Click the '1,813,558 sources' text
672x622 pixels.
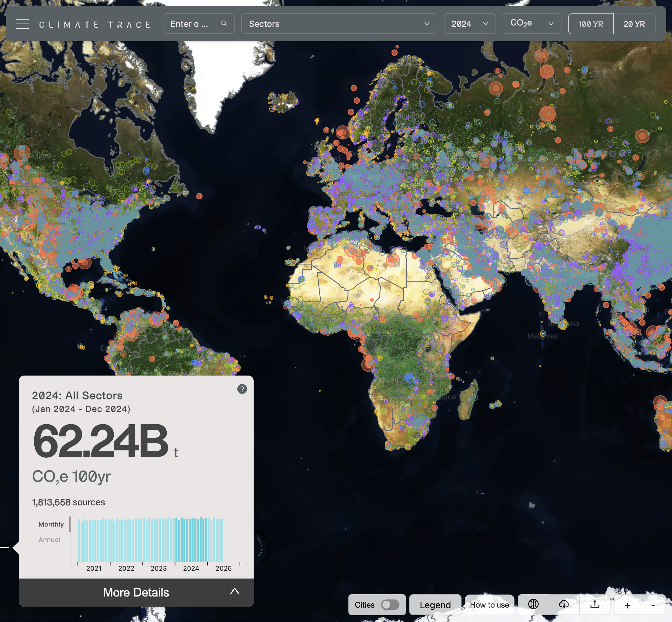(x=68, y=502)
